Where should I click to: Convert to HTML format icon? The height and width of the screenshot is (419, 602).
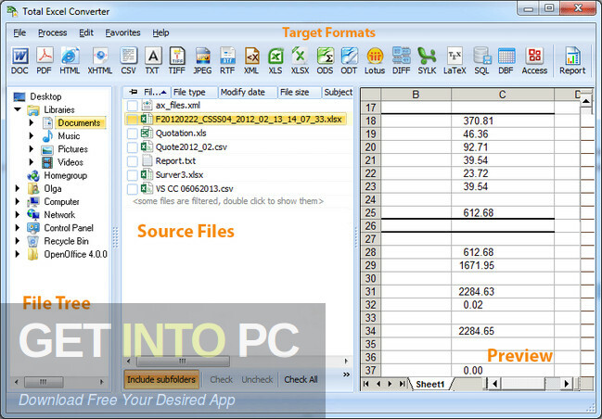pos(70,60)
